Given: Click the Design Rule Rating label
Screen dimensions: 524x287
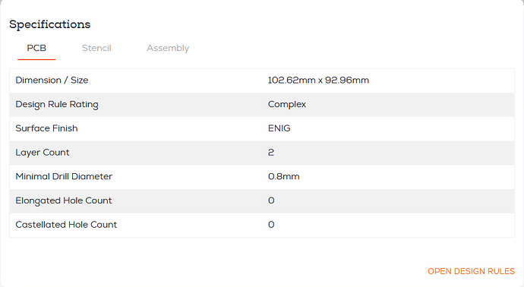Looking at the screenshot, I should click(x=57, y=105).
